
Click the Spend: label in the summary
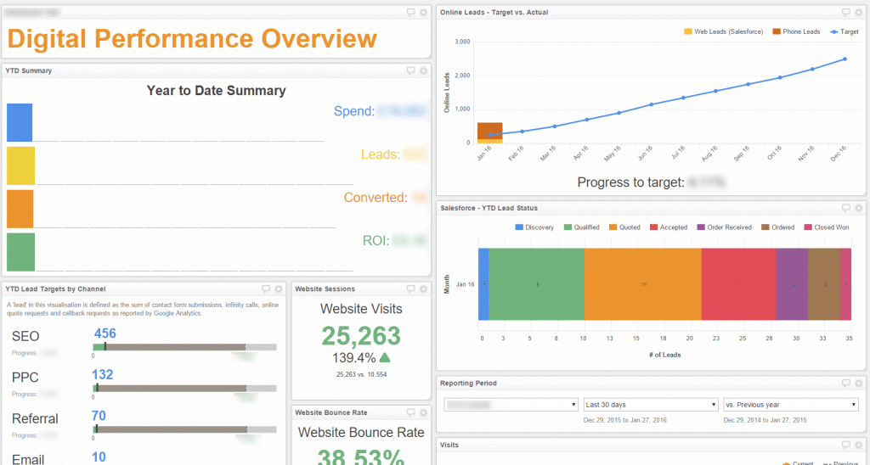354,111
